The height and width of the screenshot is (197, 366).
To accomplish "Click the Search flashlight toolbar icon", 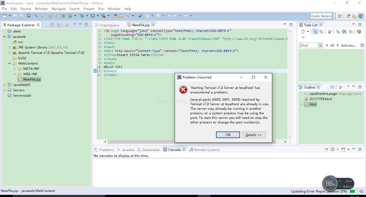I will pos(128,16).
